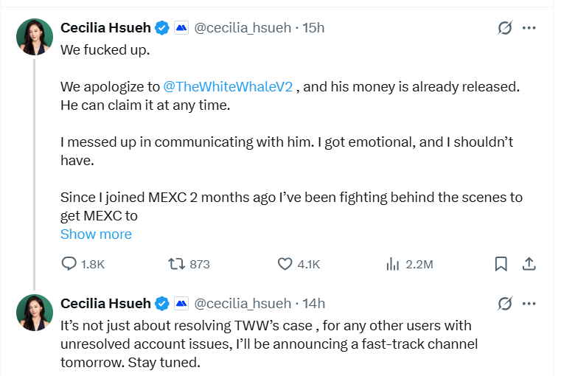561x376 pixels.
Task: Click second tweet's profile avatar
Action: pos(35,312)
